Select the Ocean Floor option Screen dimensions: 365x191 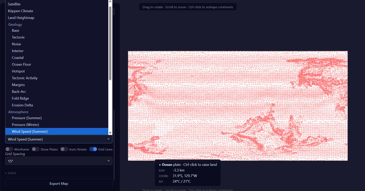pyautogui.click(x=57, y=64)
